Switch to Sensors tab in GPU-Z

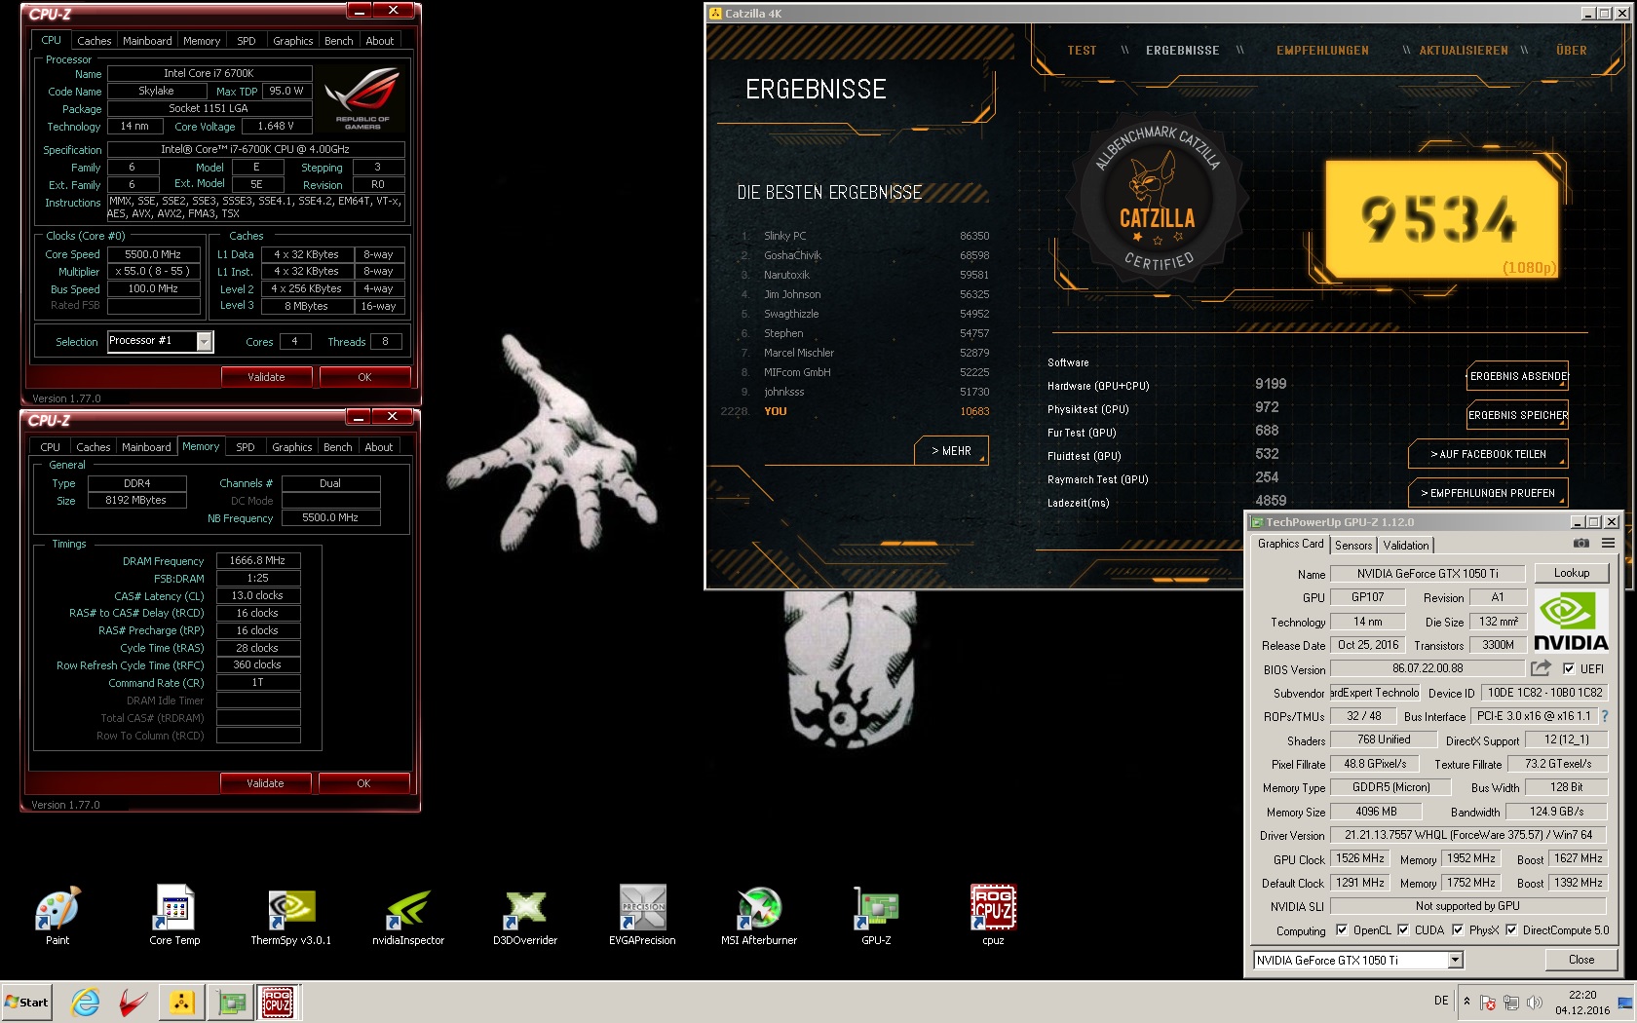[1353, 546]
